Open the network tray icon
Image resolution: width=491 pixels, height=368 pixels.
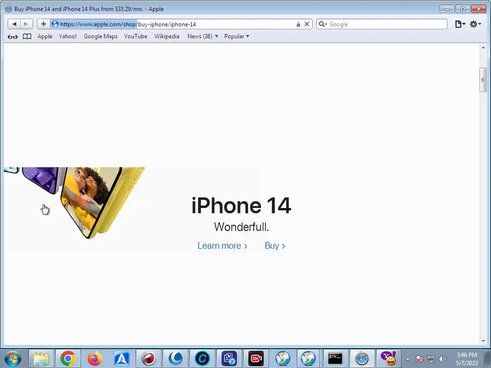(431, 359)
